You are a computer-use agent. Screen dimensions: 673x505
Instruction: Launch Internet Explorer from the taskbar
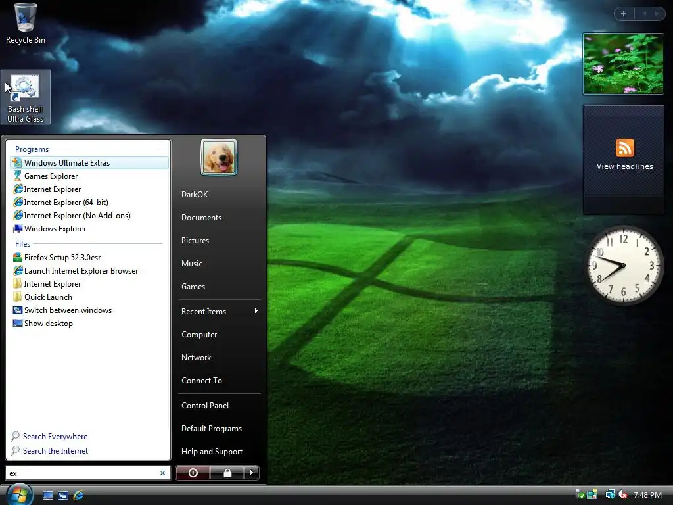click(x=79, y=495)
